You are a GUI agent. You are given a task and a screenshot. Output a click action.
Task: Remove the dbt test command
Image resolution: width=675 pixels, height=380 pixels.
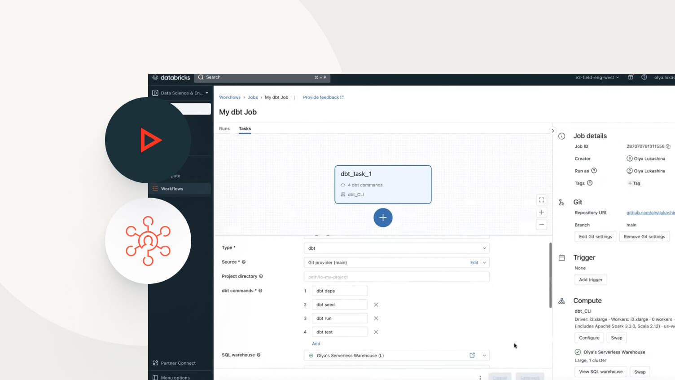click(x=376, y=332)
